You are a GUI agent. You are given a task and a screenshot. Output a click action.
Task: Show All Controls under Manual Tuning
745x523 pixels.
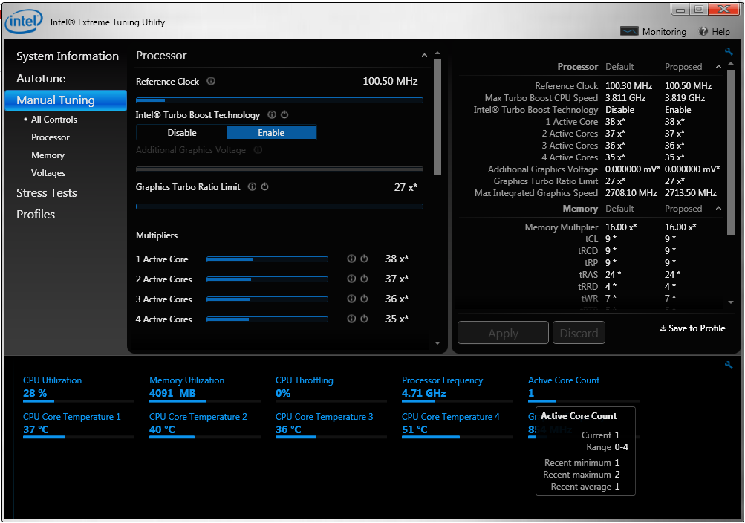pos(53,119)
